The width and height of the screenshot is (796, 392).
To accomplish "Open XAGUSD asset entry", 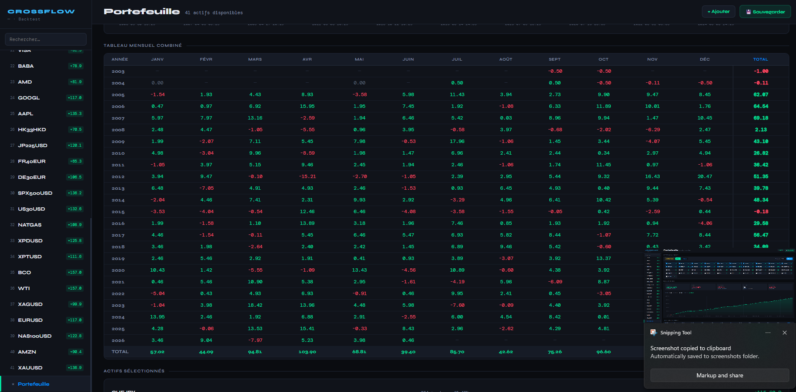I will 46,304.
